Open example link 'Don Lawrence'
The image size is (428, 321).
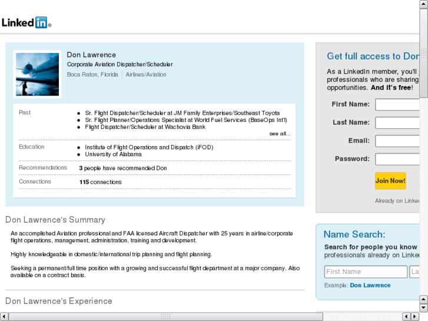370,285
